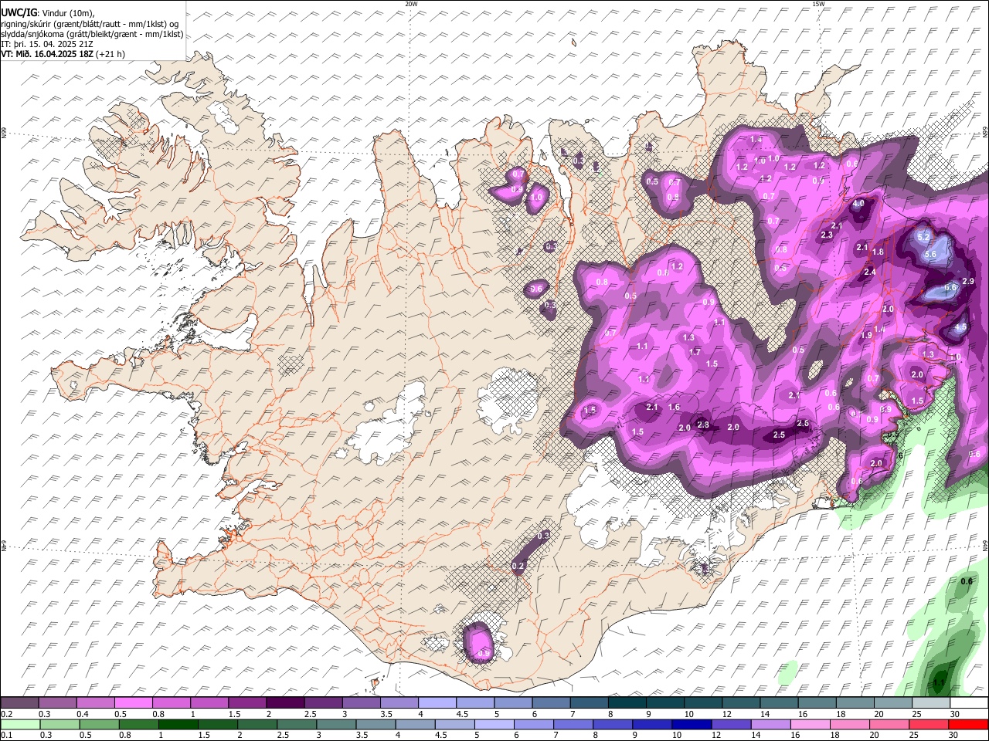Click the 2.3 value on the map
This screenshot has height=741, width=989.
(827, 235)
